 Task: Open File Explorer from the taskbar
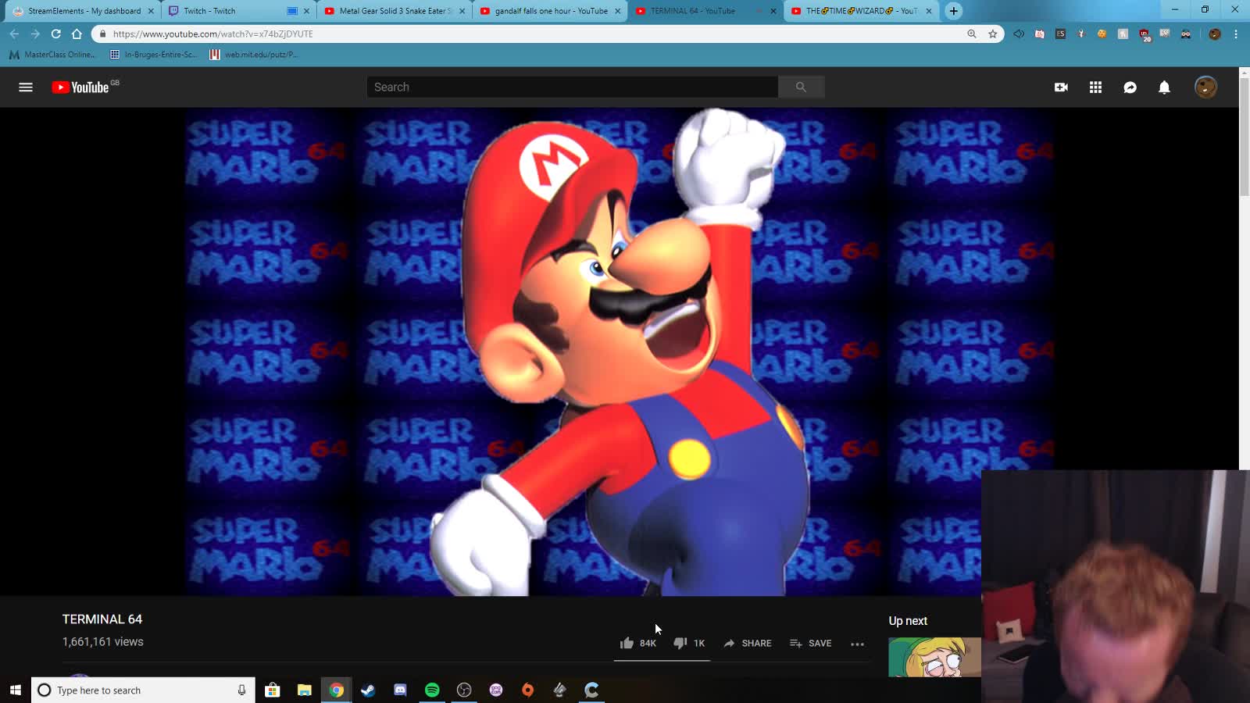click(x=305, y=690)
